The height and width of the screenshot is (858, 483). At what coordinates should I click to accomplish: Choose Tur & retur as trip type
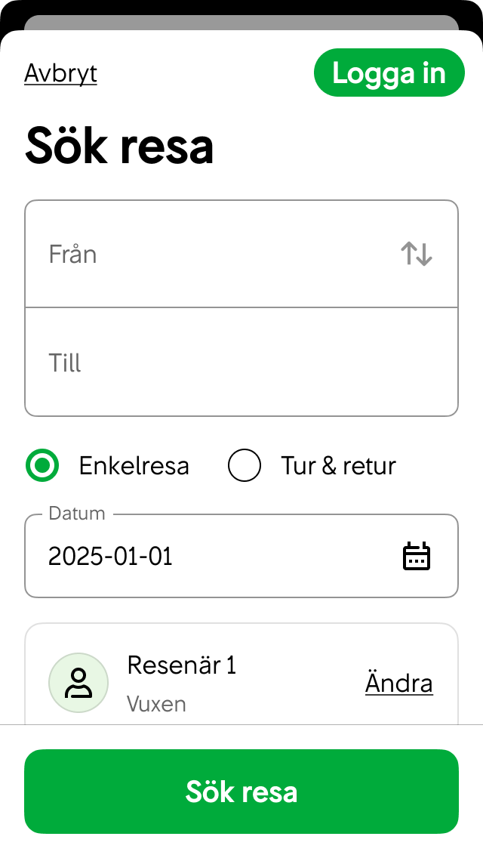[244, 465]
